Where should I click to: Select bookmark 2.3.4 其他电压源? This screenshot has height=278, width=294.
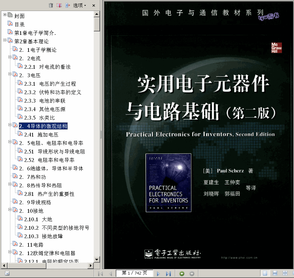45,109
